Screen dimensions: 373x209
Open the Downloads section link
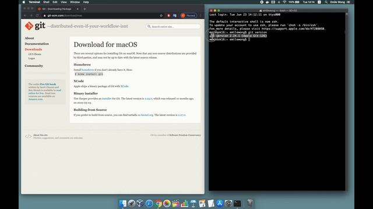click(33, 49)
